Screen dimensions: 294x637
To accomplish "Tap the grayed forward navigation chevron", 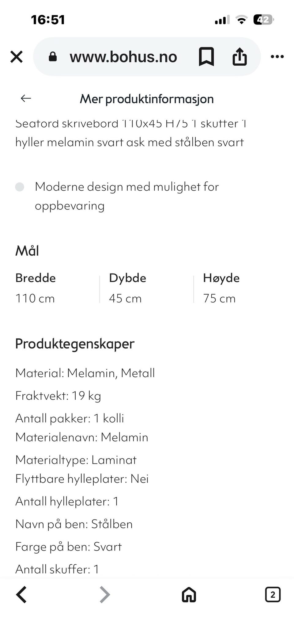I will [x=104, y=594].
